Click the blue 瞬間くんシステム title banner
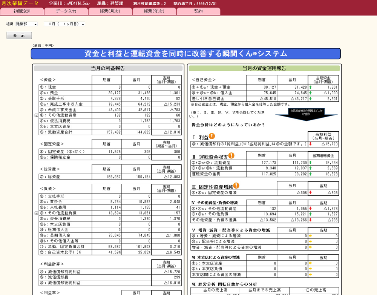The image size is (377, 295). click(186, 54)
